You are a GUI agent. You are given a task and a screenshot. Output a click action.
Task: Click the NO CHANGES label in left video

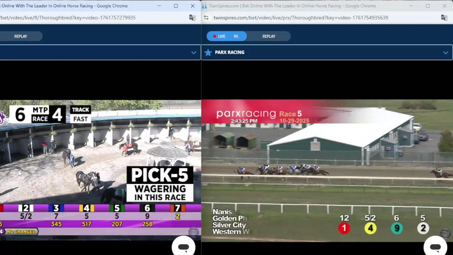(x=21, y=232)
